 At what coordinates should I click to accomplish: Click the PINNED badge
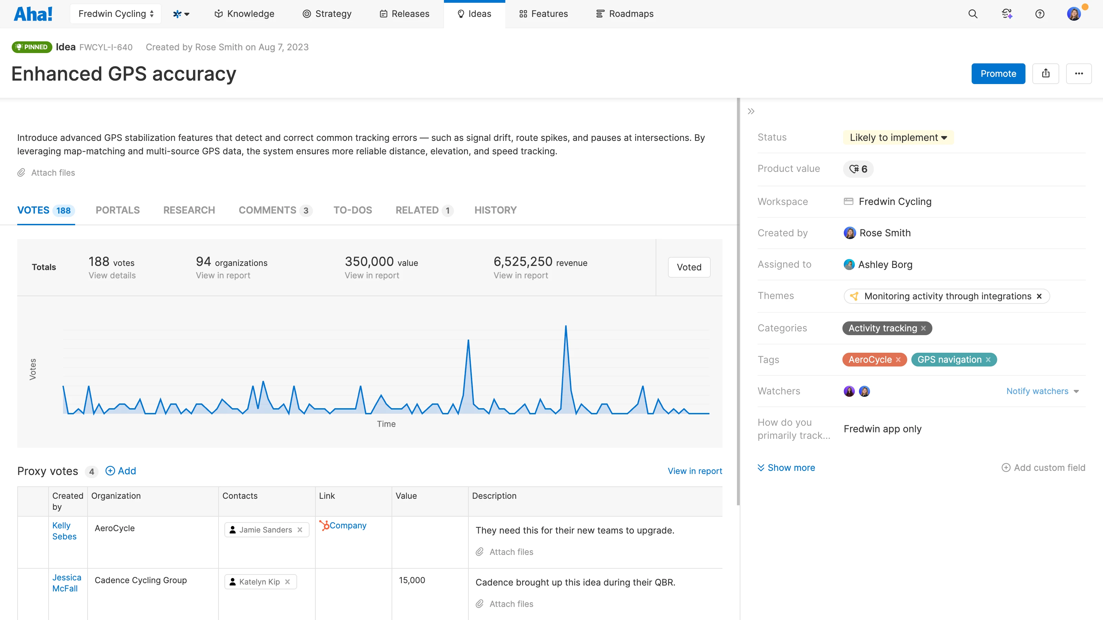tap(32, 47)
